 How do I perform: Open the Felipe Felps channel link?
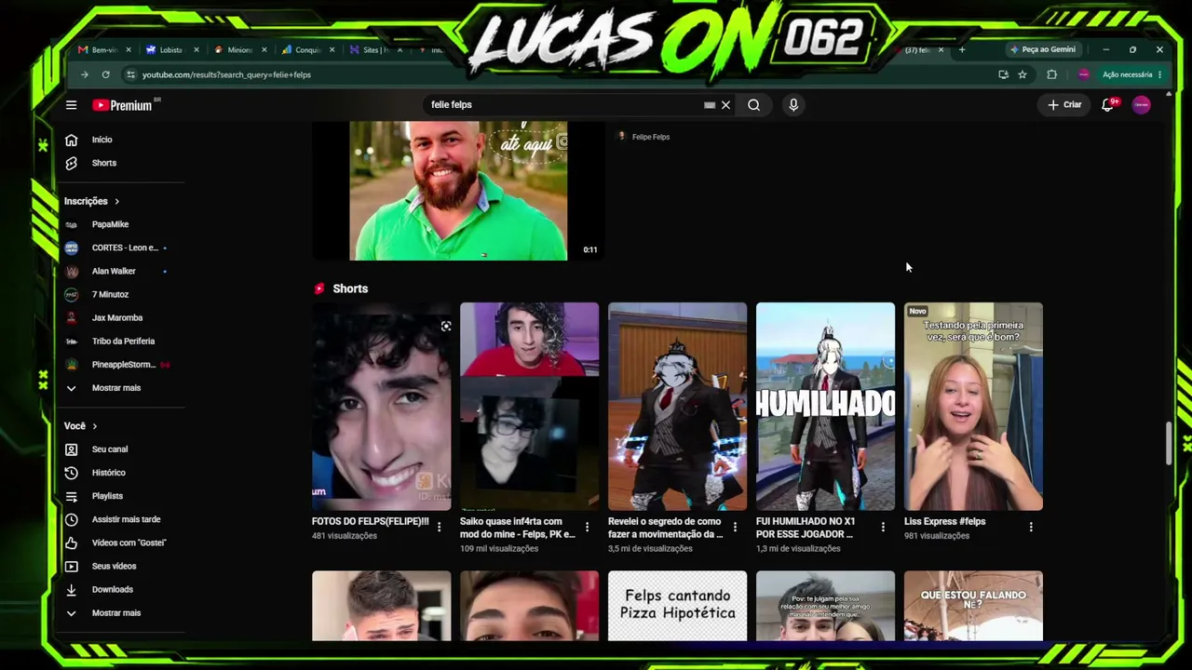tap(650, 137)
